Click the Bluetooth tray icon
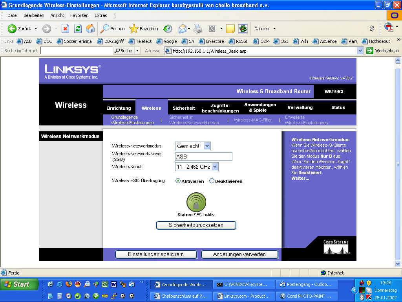This screenshot has width=402, height=302. [362, 297]
